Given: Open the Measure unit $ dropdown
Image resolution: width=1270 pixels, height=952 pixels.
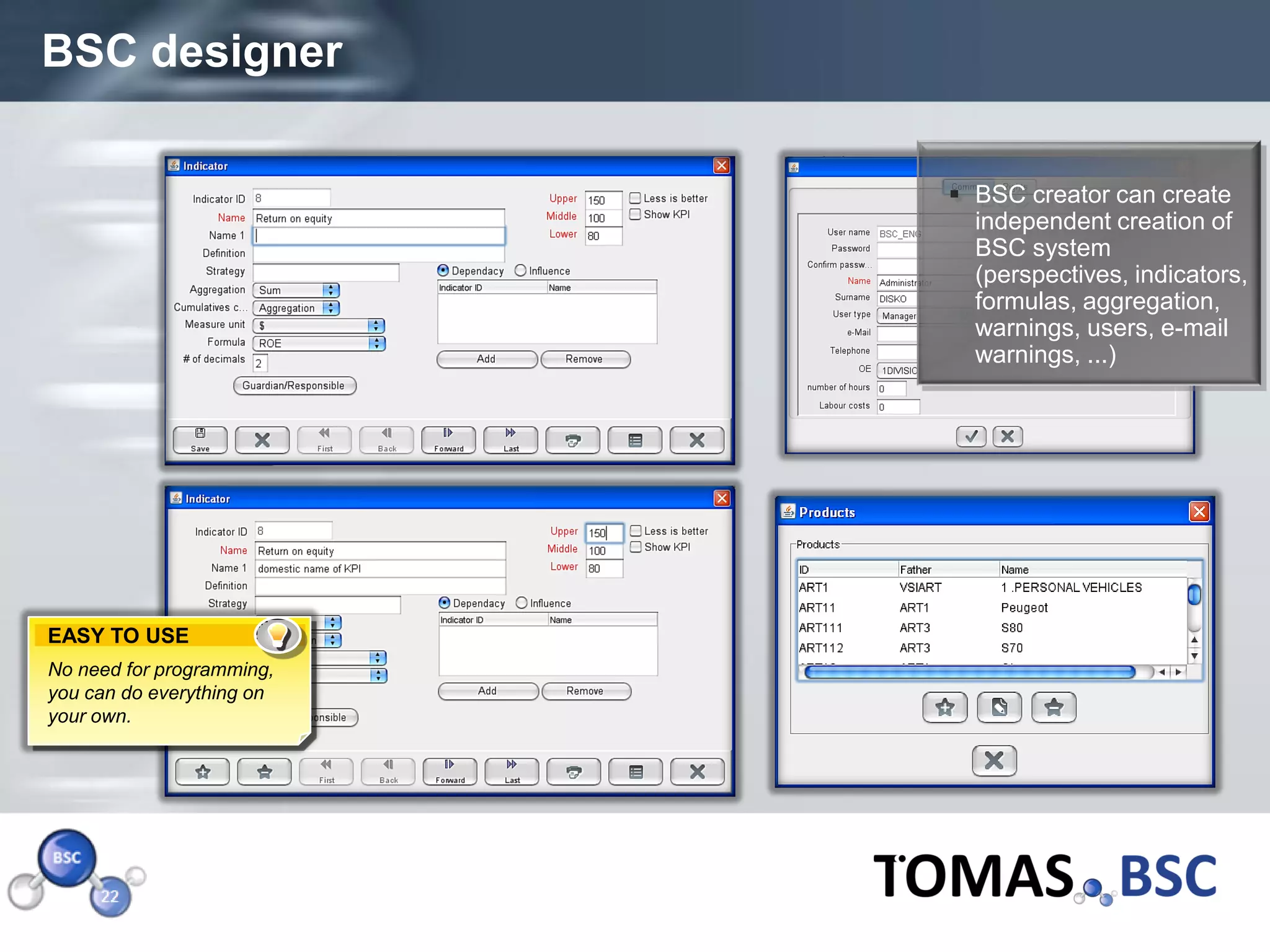Looking at the screenshot, I should pos(319,325).
